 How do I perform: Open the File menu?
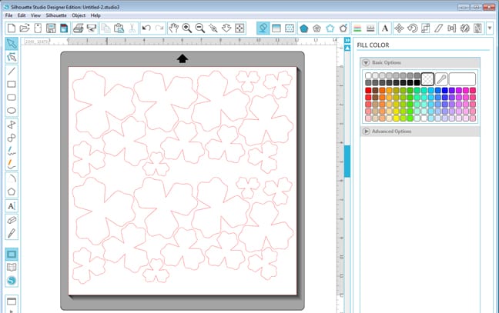point(9,15)
